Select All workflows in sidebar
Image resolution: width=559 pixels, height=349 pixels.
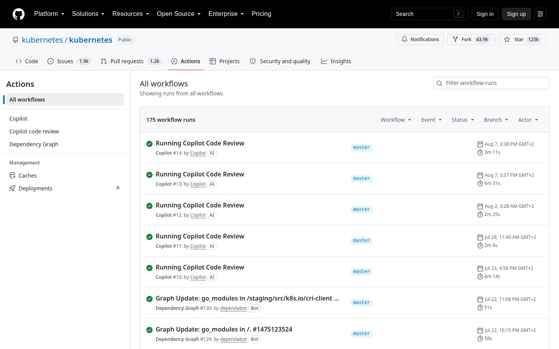65,100
